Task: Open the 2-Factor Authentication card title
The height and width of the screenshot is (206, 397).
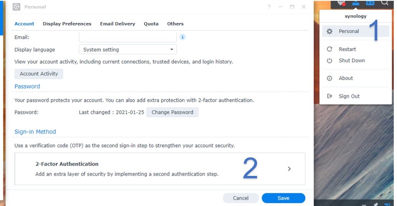Action: coord(67,164)
